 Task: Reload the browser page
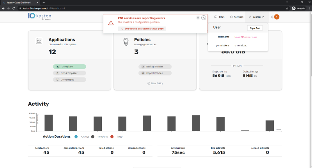click(x=14, y=8)
